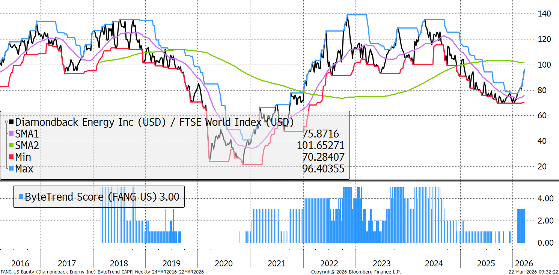Image resolution: width=559 pixels, height=275 pixels.
Task: Click the ByteTrend Score (FANG US) 3.00 label
Action: tap(102, 196)
